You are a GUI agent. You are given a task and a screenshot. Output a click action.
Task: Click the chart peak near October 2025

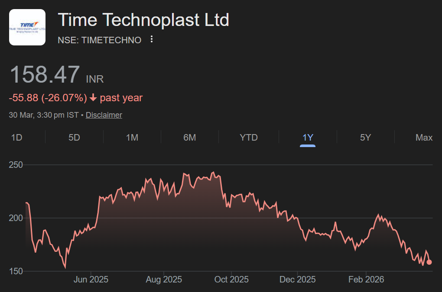click(x=213, y=171)
